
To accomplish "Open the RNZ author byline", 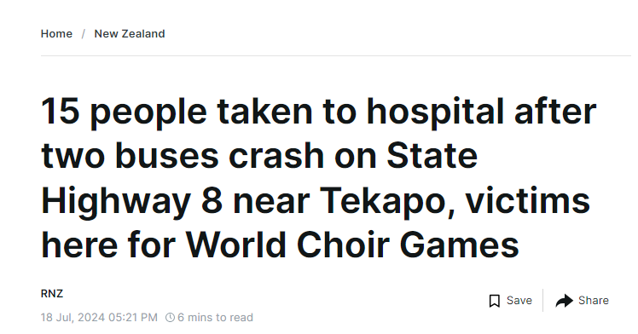I will point(52,293).
